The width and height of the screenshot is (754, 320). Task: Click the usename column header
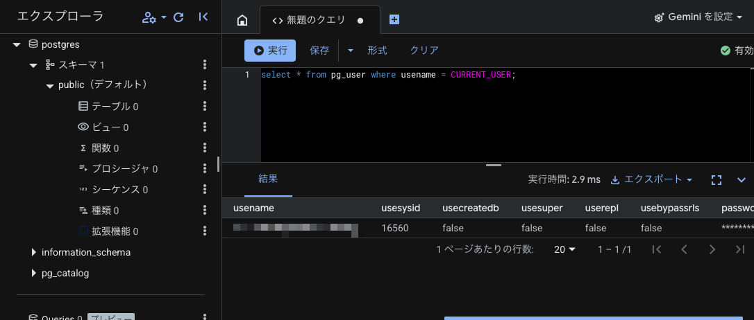[x=253, y=208]
